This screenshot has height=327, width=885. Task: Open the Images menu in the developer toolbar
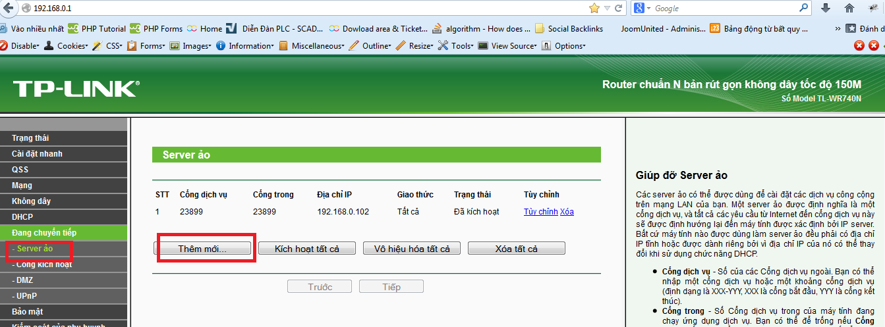tap(190, 46)
